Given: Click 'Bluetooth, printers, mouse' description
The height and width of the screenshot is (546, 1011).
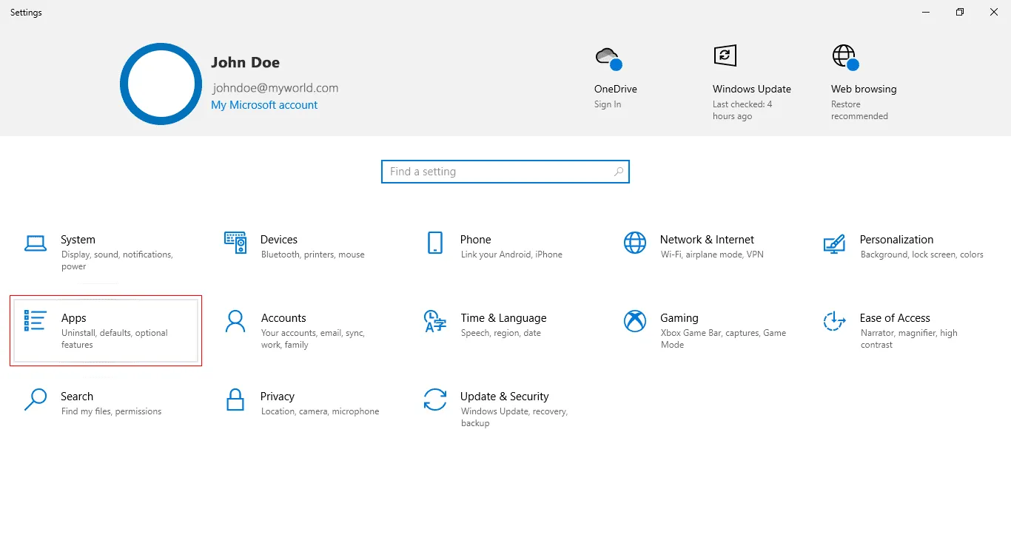Looking at the screenshot, I should (313, 255).
